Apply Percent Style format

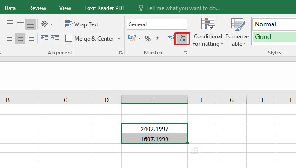pyautogui.click(x=148, y=39)
